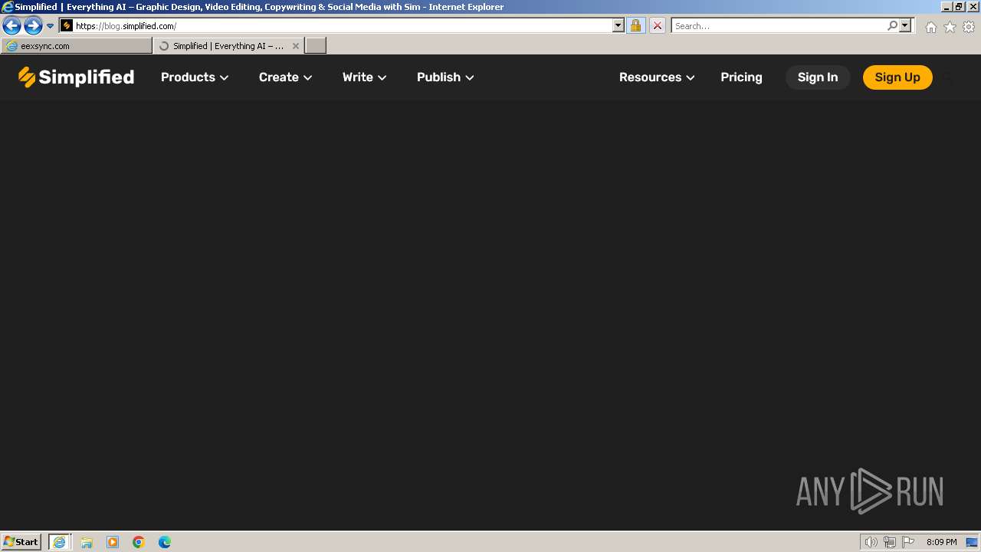Click the site favicon in the address bar
The image size is (981, 552).
(67, 26)
